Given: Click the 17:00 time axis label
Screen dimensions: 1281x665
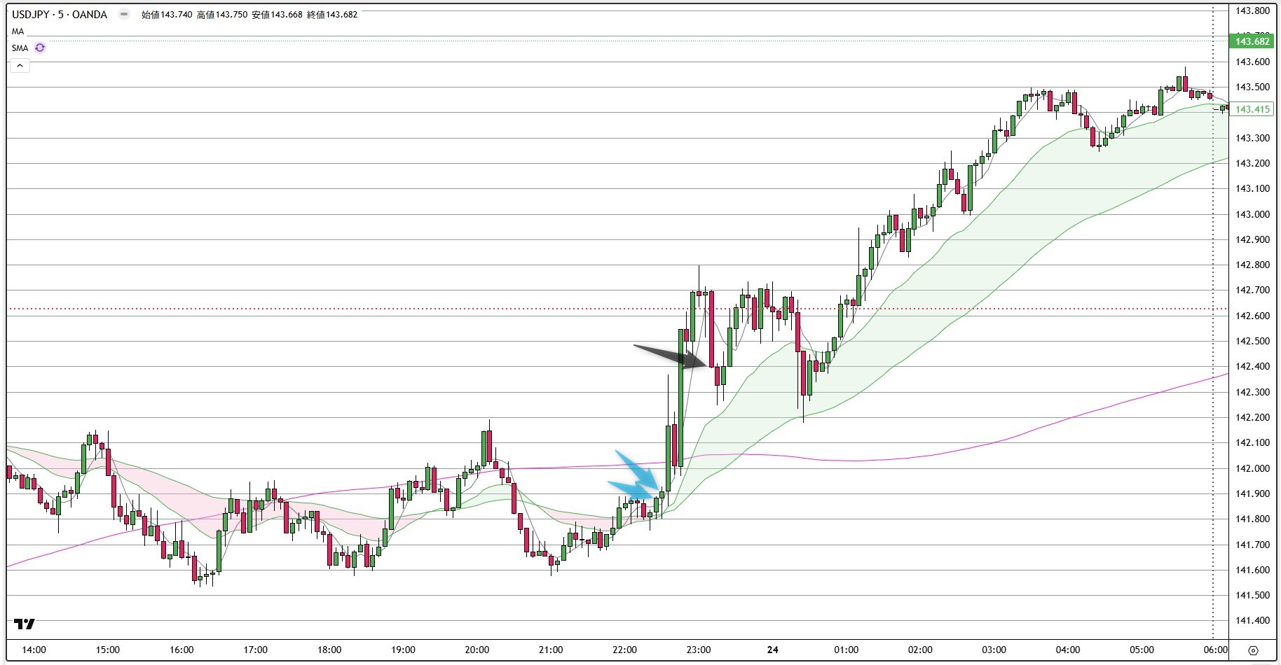Looking at the screenshot, I should [255, 650].
